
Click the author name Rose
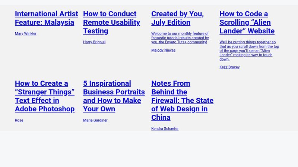[19, 120]
